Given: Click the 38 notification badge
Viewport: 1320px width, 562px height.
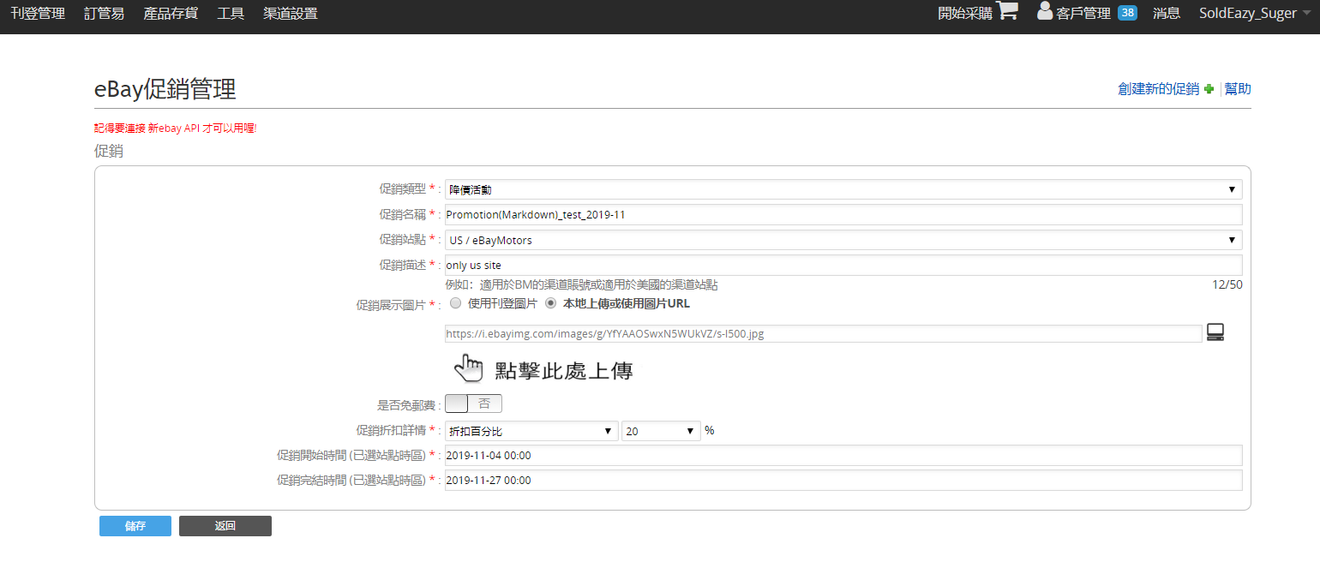Looking at the screenshot, I should [x=1128, y=13].
